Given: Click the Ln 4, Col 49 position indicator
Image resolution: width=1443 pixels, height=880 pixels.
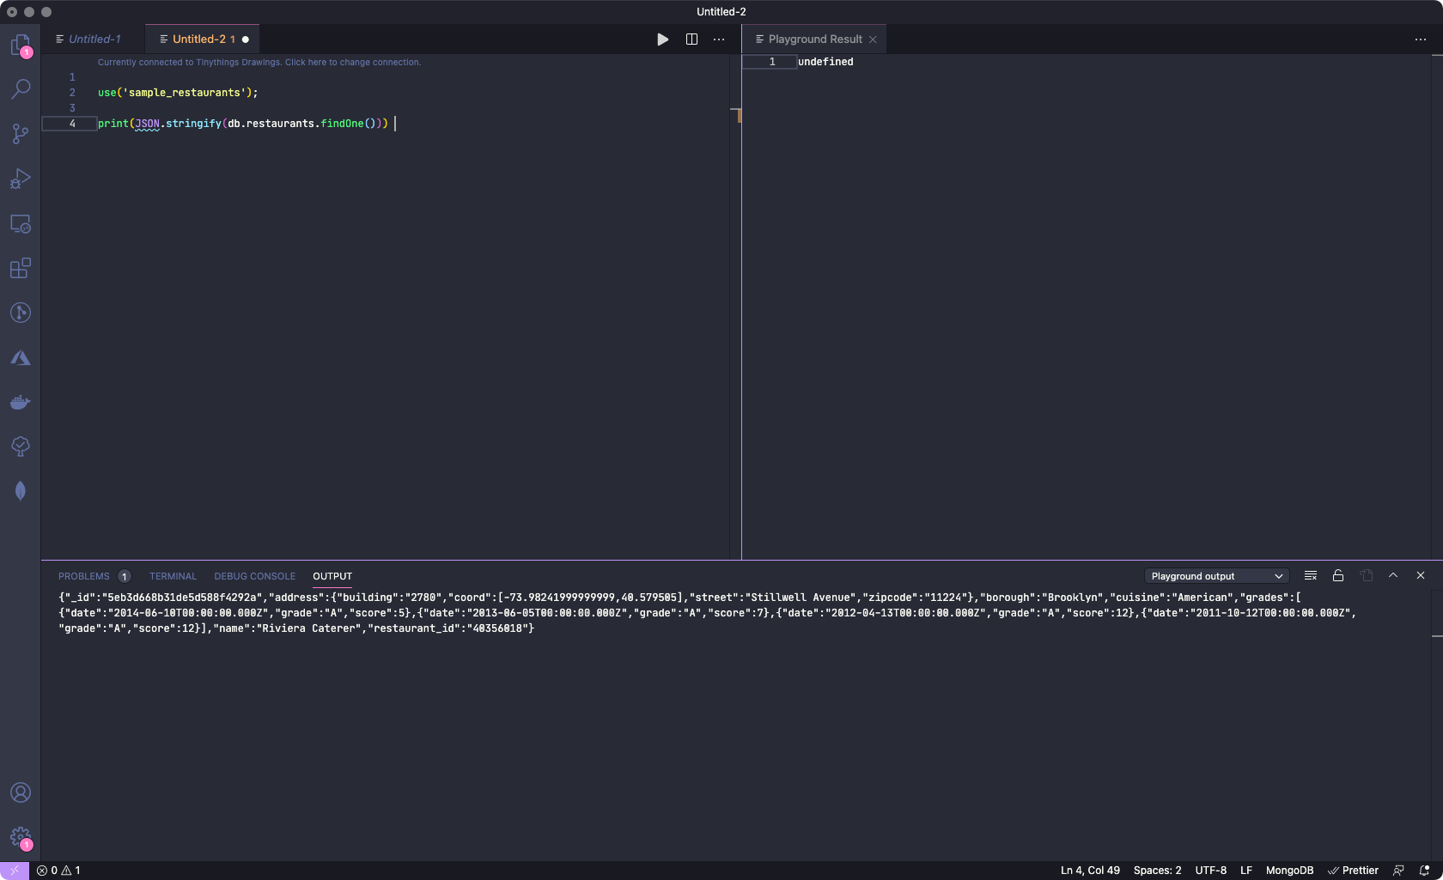Looking at the screenshot, I should tap(1090, 871).
